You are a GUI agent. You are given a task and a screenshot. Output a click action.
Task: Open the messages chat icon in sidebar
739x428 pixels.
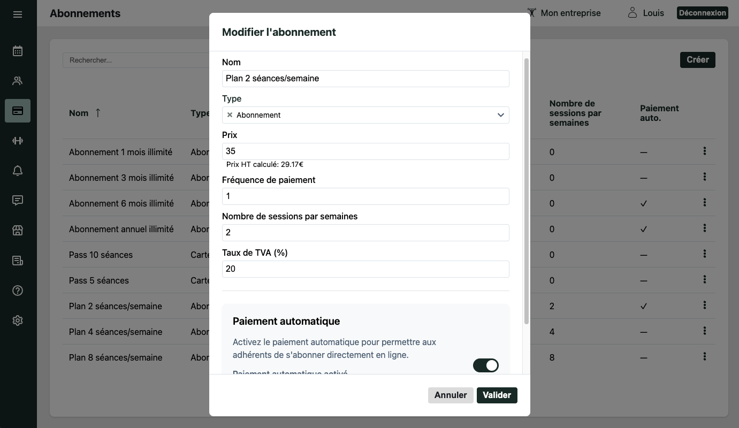point(18,201)
